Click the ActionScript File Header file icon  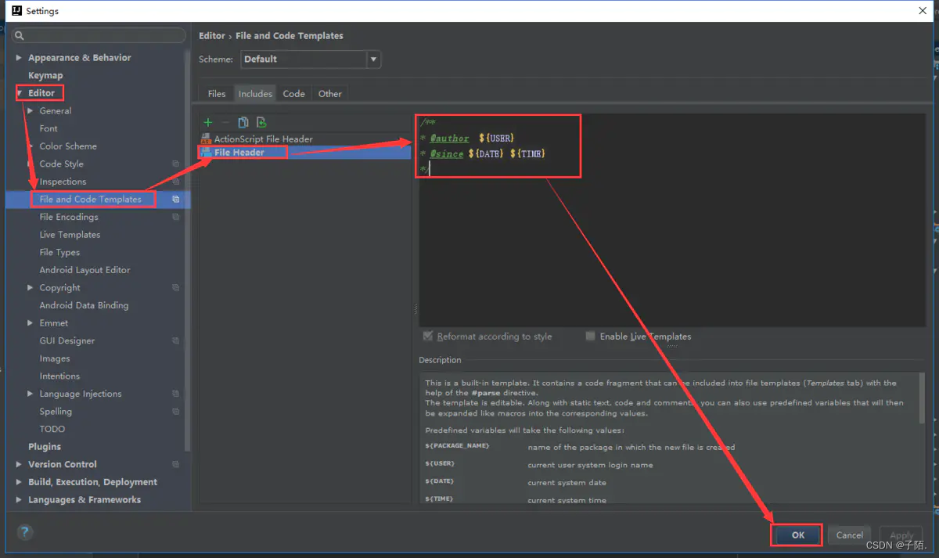[207, 139]
